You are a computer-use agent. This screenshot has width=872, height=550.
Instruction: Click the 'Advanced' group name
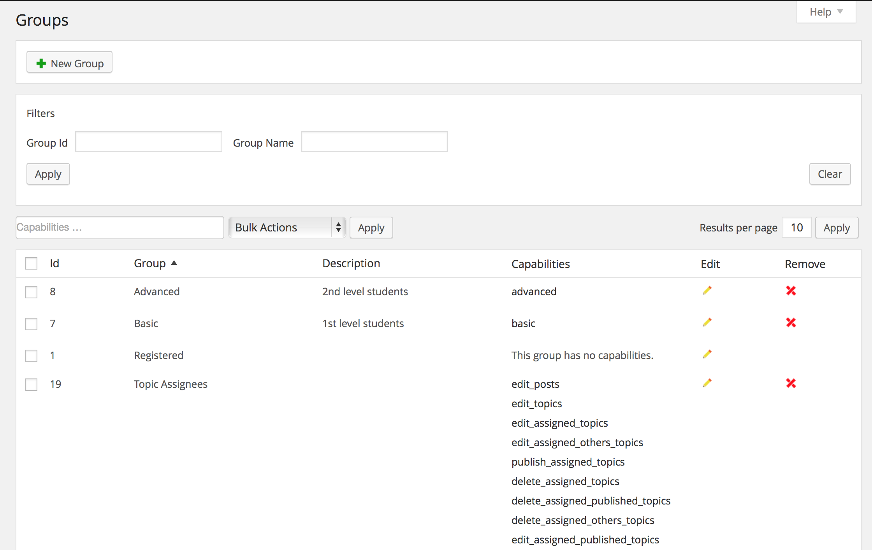[x=157, y=291]
